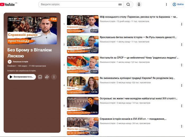
Task: Open the on-screen keyboard in search bar
Action: [120, 4]
